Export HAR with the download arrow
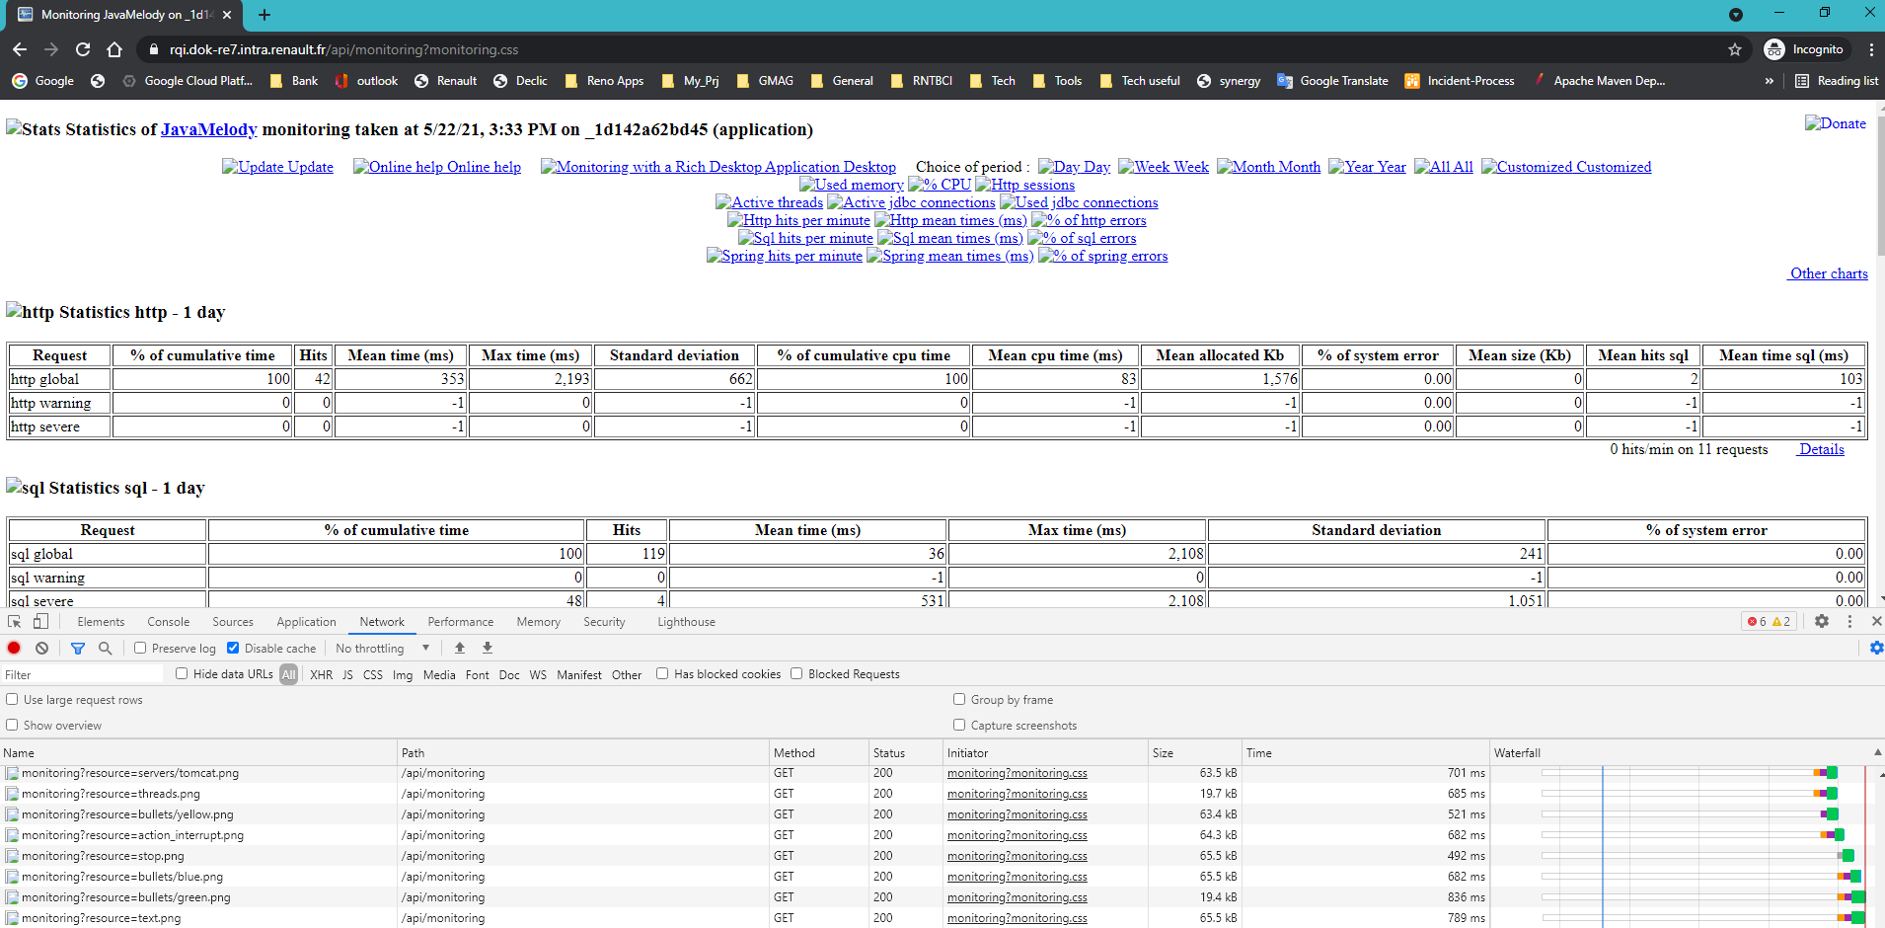This screenshot has height=928, width=1885. pos(488,648)
